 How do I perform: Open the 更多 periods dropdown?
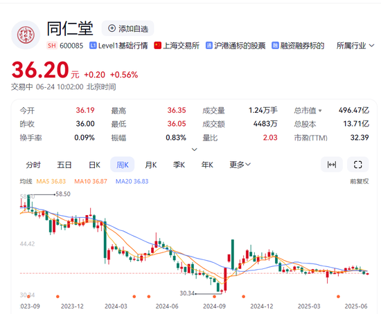240,165
